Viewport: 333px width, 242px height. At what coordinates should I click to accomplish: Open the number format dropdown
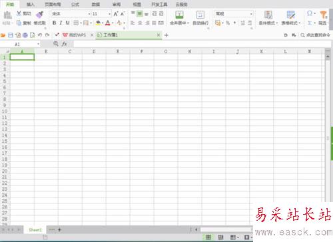pyautogui.click(x=251, y=14)
